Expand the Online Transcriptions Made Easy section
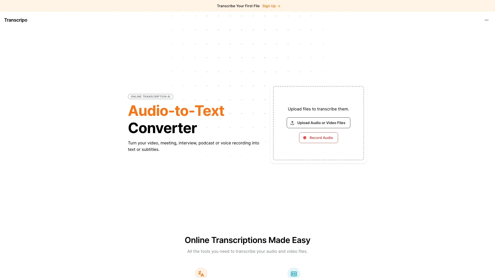Viewport: 495px width, 278px height. (x=247, y=240)
